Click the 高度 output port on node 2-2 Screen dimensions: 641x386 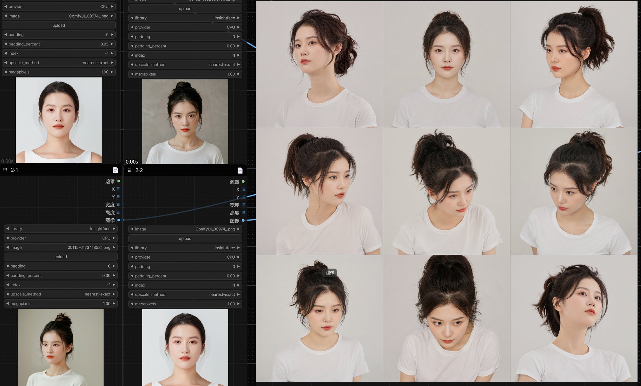243,213
